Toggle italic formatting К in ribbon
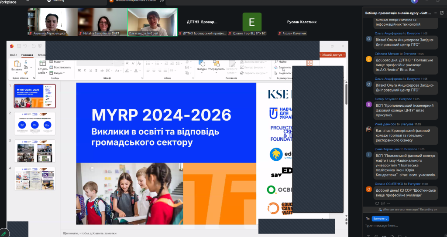447x237 pixels. pyautogui.click(x=84, y=70)
